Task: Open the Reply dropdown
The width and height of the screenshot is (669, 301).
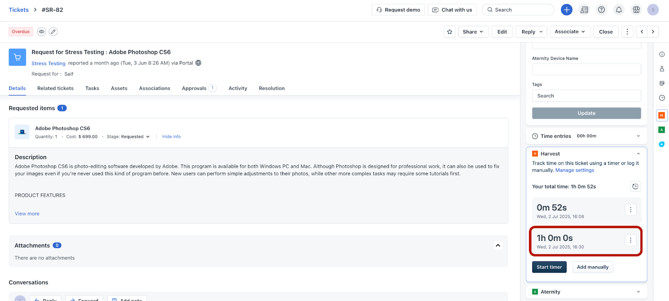Action: click(532, 32)
